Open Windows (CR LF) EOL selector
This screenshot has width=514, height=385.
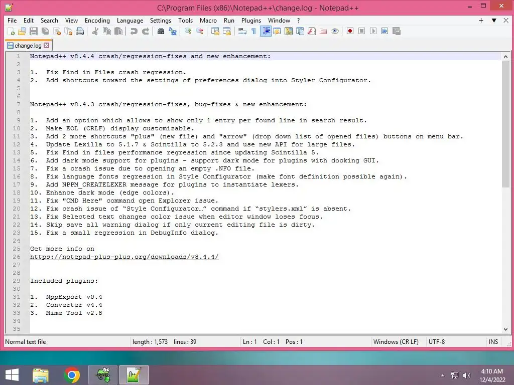coord(396,342)
